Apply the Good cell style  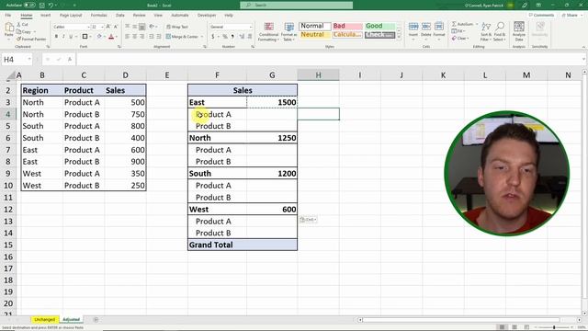[379, 26]
